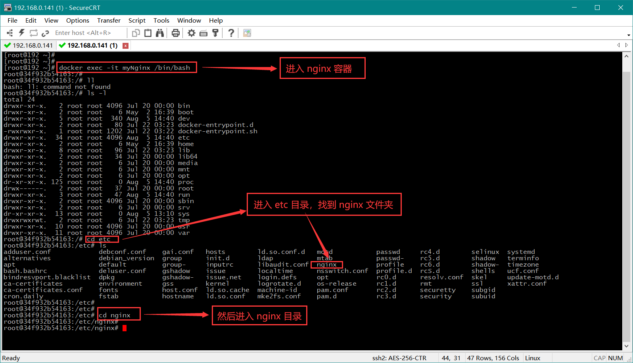Image resolution: width=633 pixels, height=363 pixels.
Task: Expand the toolbar overflow dropdown arrow
Action: [629, 35]
